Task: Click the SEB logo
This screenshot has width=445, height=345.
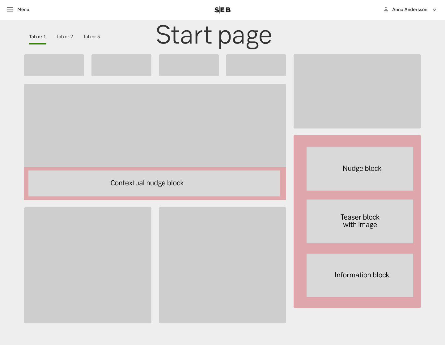Action: 222,10
